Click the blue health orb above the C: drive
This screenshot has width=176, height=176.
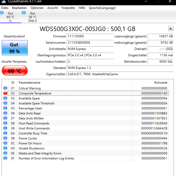click(2, 13)
